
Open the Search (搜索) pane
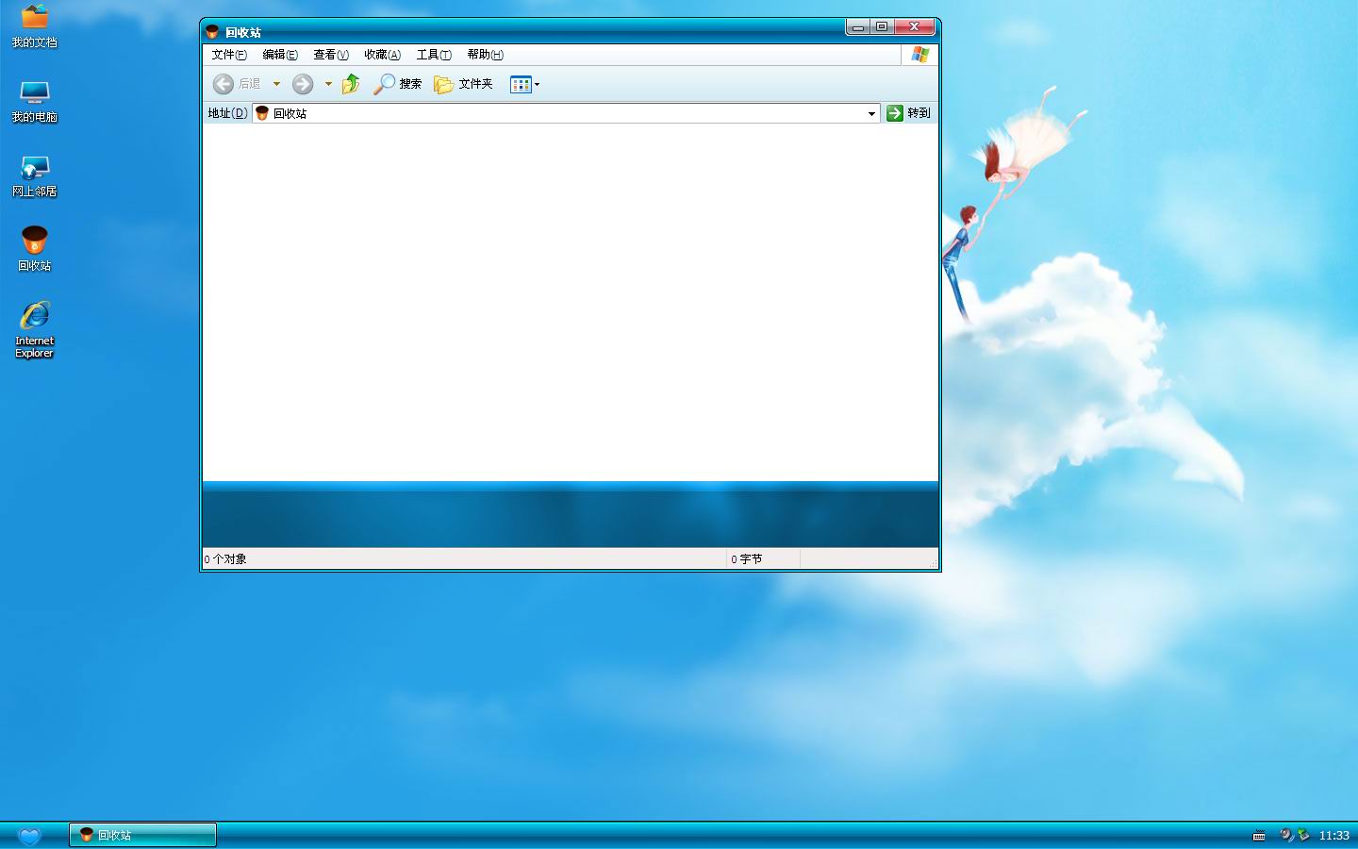pyautogui.click(x=397, y=84)
